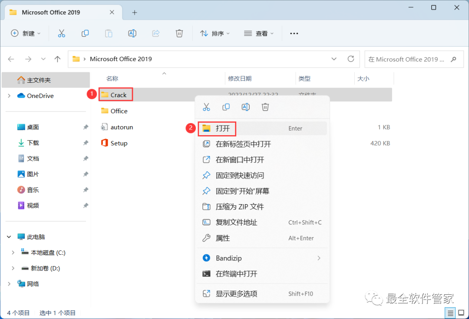Choose 在终端中打开
Viewport: 469px width, 319px height.
262,273
